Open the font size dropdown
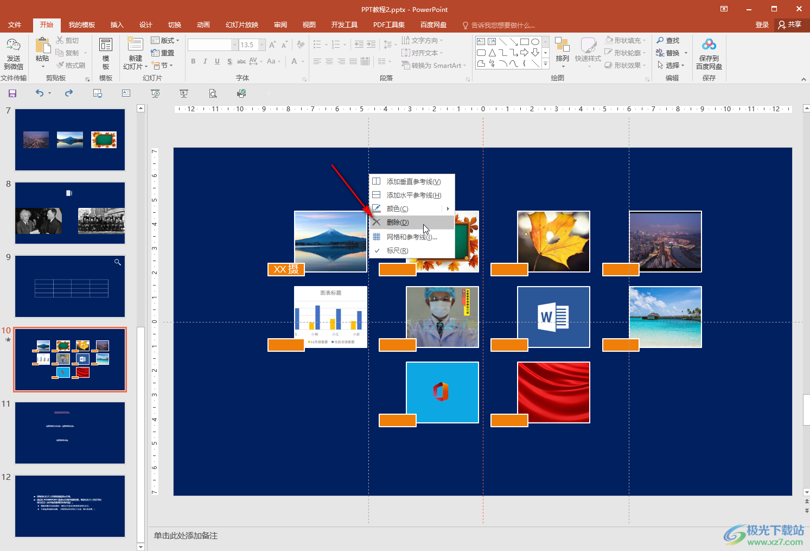810x551 pixels. (262, 45)
